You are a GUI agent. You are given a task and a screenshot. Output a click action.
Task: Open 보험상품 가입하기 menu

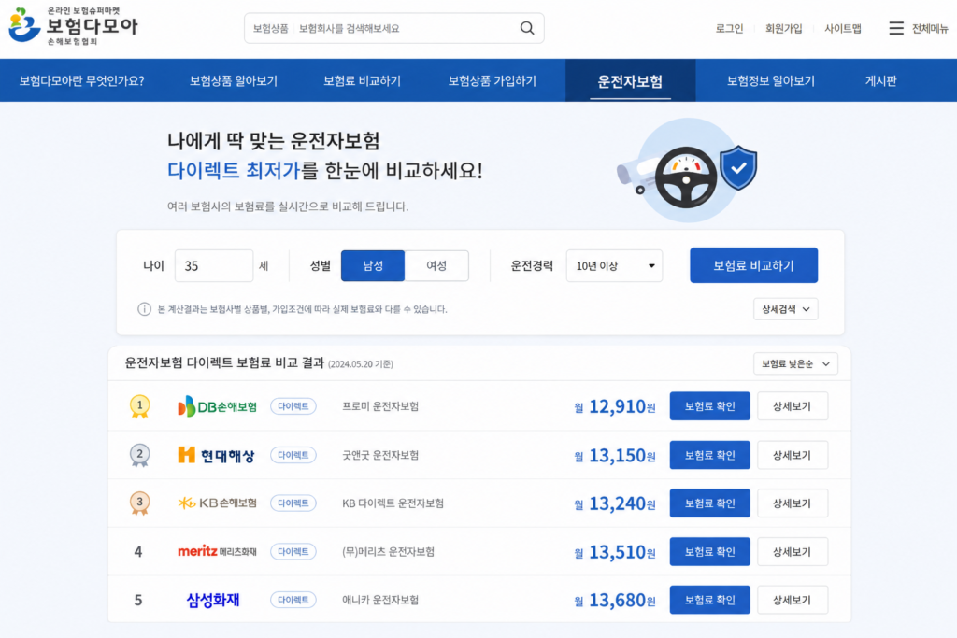click(493, 80)
